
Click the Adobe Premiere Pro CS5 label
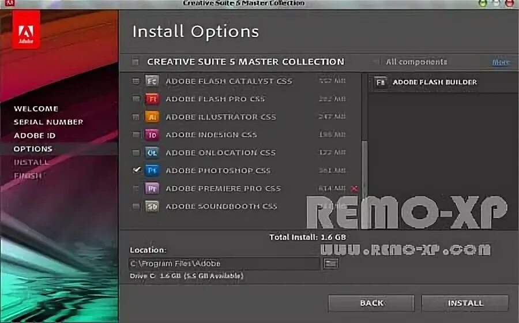pos(223,188)
